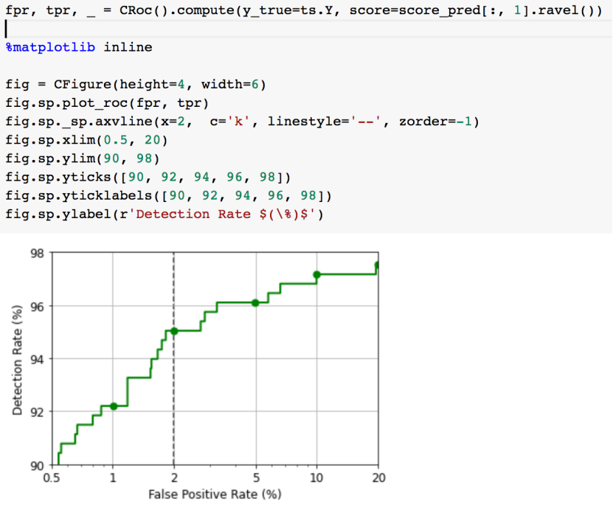Click the x-axis tick label 20
This screenshot has width=613, height=513.
379,478
